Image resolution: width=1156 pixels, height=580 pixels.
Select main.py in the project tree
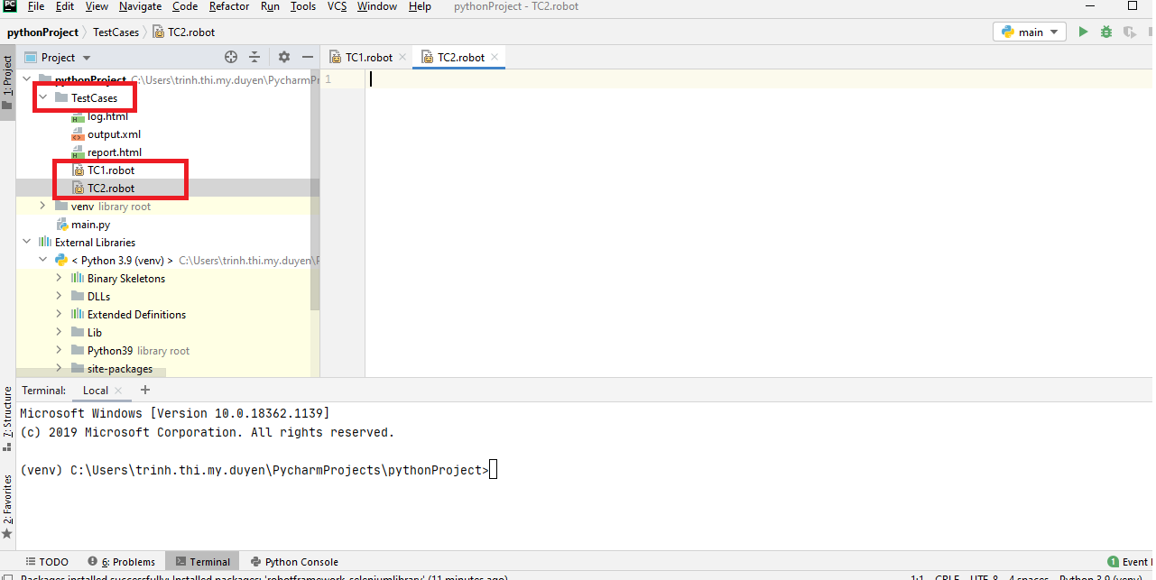click(x=90, y=224)
